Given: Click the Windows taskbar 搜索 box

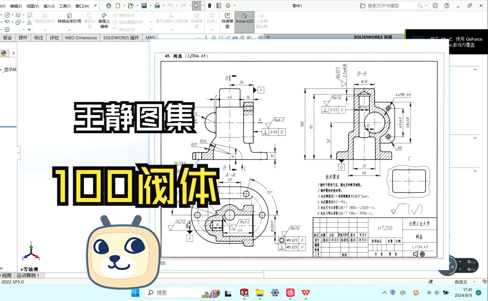Looking at the screenshot, I should (x=183, y=293).
